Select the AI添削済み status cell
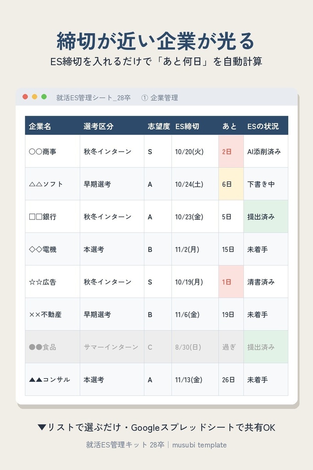This screenshot has height=470, width=313. (x=266, y=151)
